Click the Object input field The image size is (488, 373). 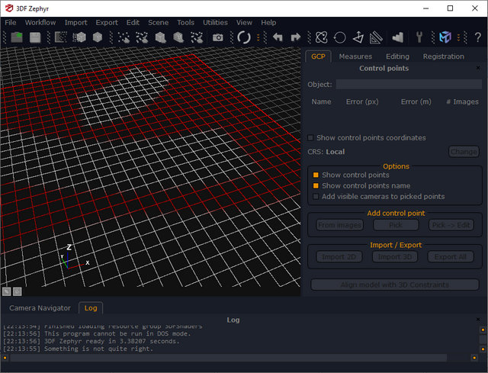409,85
